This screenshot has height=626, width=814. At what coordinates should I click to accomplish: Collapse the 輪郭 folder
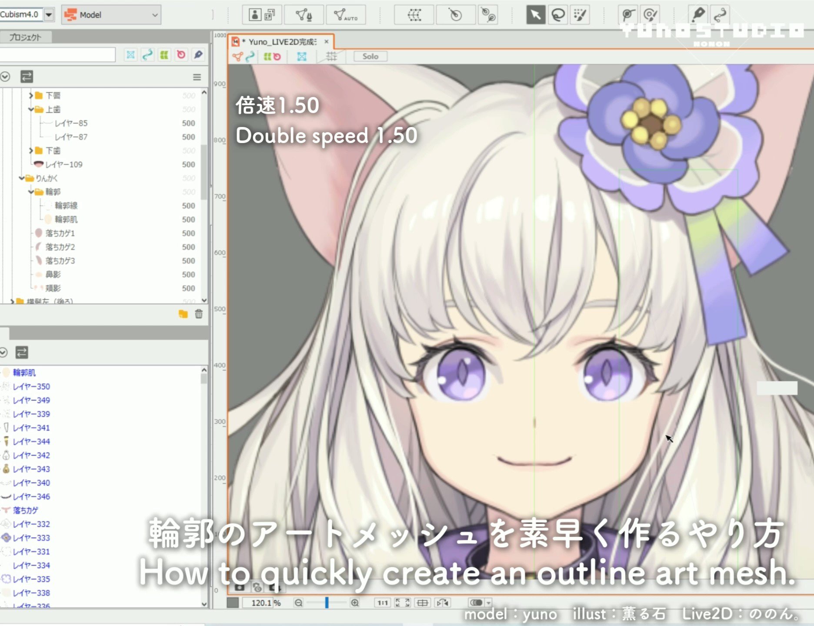click(x=31, y=192)
